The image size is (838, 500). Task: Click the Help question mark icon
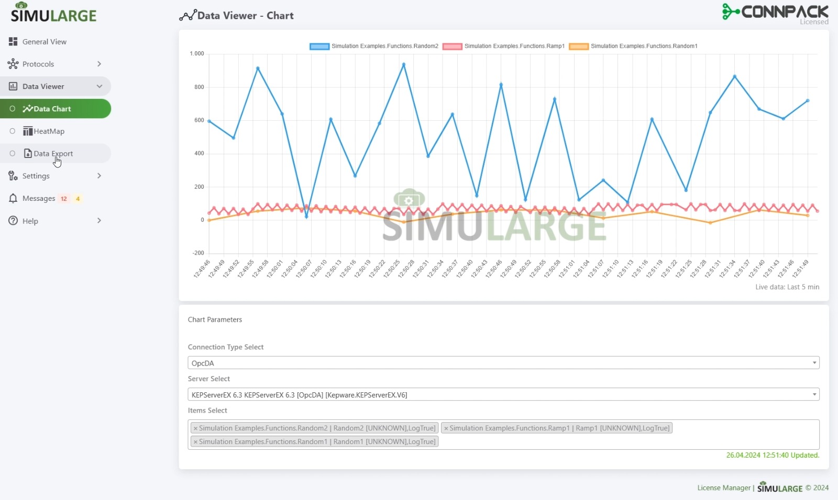[13, 221]
